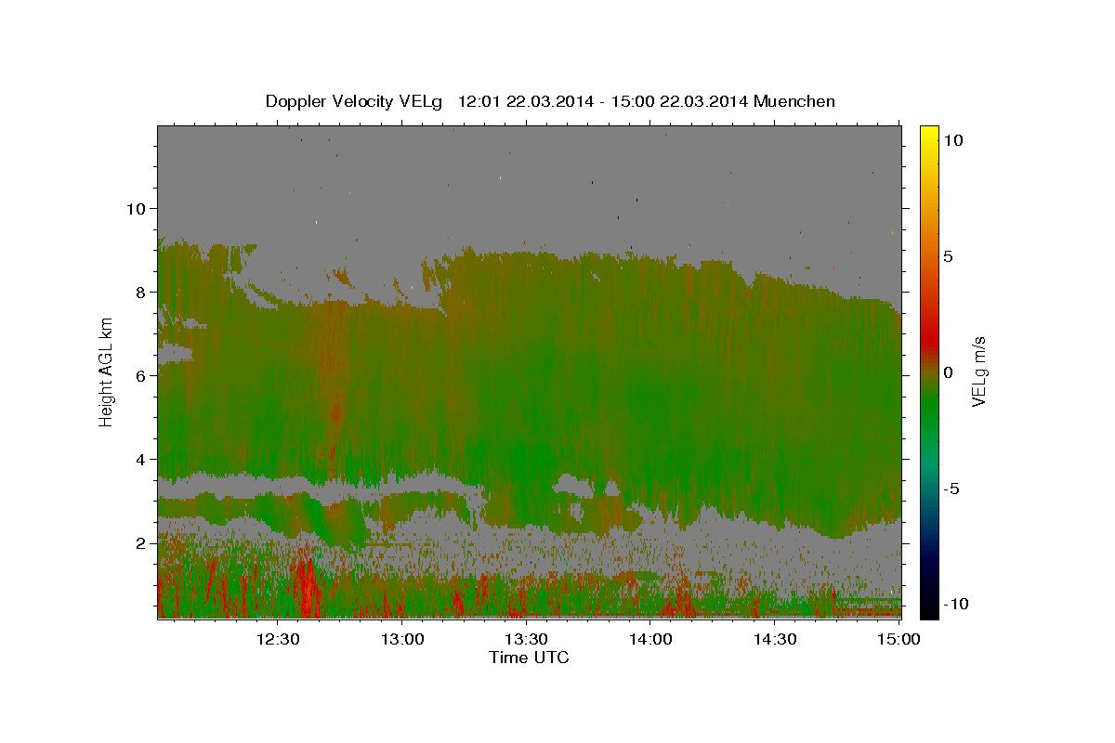Click the plot title 'Doppler Velocity VELg'
The height and width of the screenshot is (743, 1115).
click(355, 101)
